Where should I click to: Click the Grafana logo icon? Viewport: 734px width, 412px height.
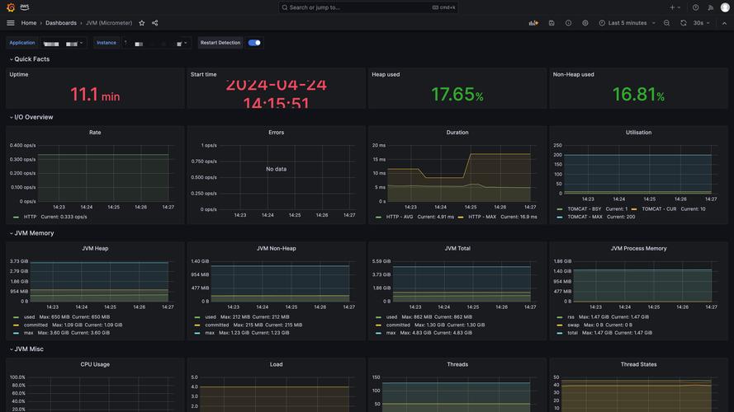[11, 7]
